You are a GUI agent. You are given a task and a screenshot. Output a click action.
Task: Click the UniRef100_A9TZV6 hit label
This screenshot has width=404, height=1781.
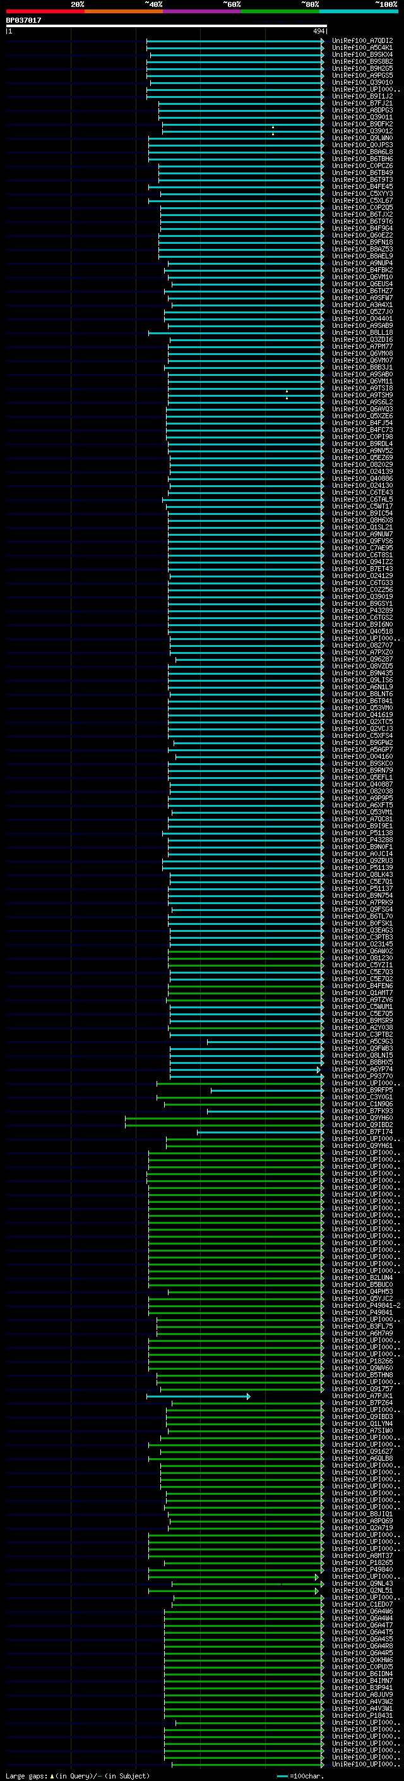pyautogui.click(x=362, y=999)
